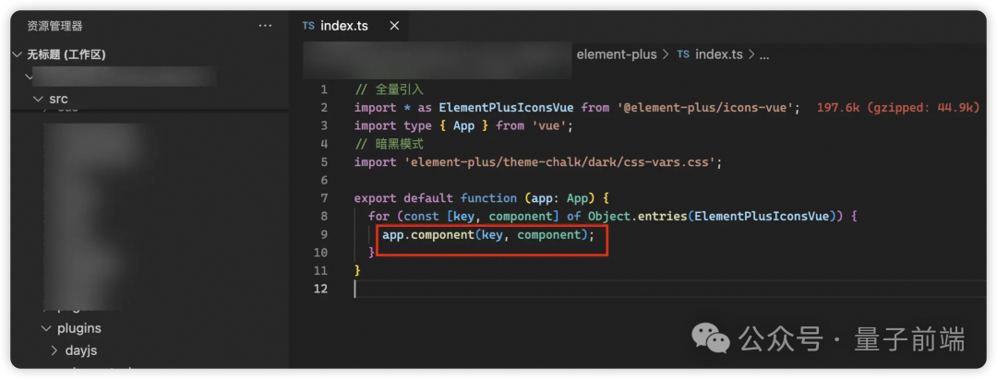
Task: Click '[key, component]' on line 8
Action: click(504, 217)
